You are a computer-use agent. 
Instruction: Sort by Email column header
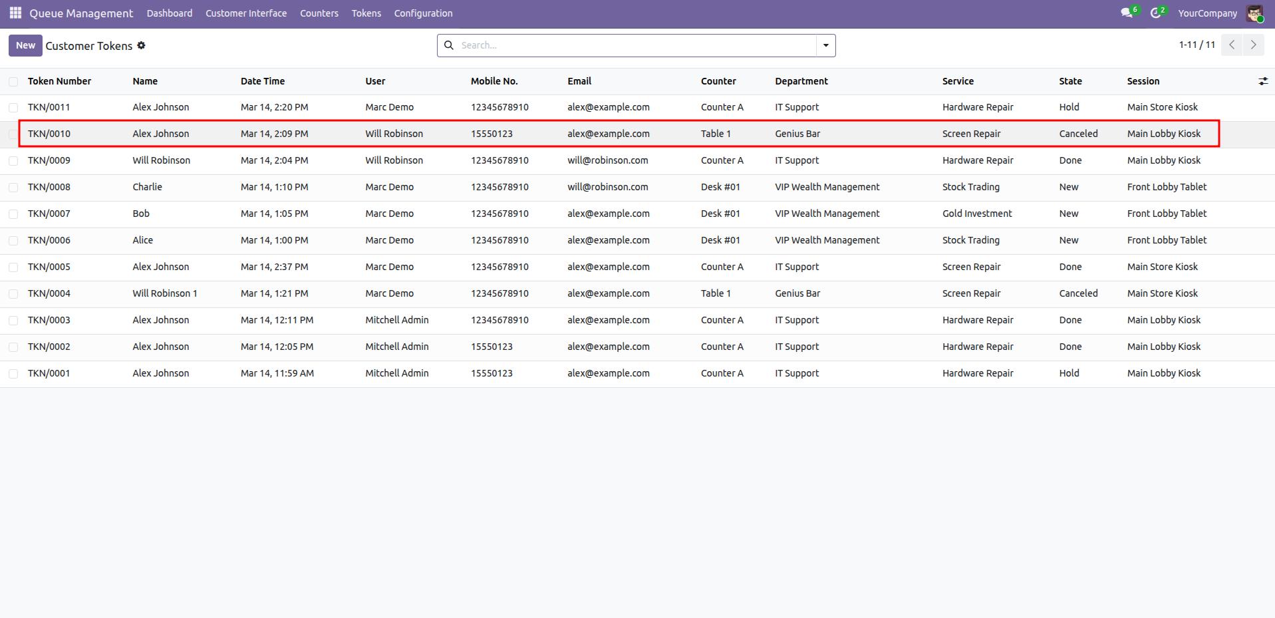[x=579, y=81]
